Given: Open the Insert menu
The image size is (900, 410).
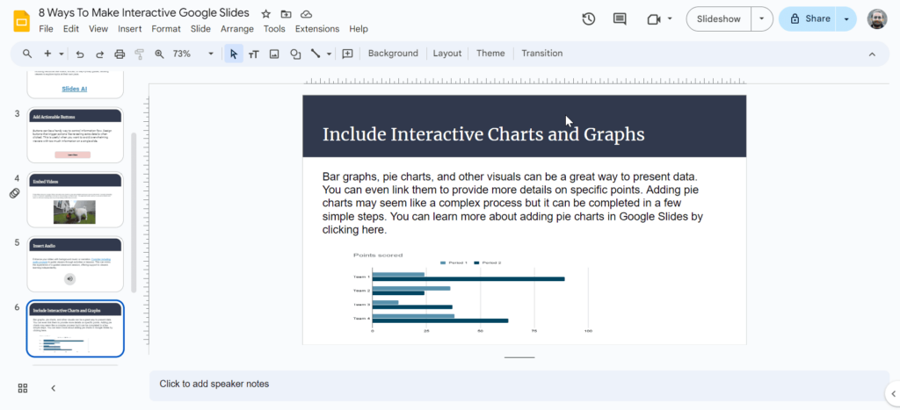Looking at the screenshot, I should (129, 29).
